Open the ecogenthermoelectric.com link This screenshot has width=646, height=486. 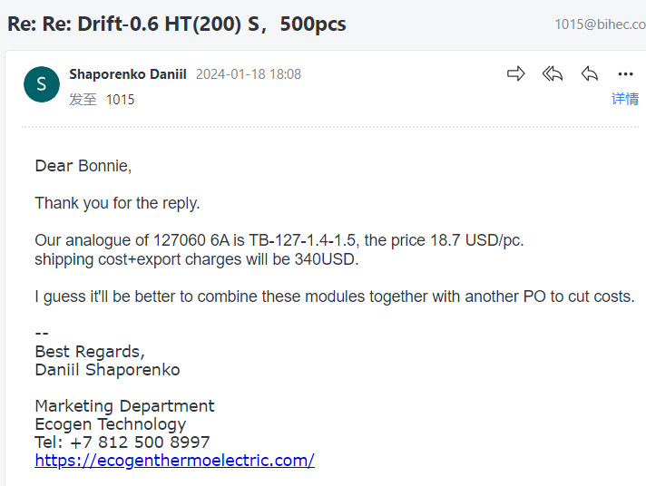click(x=175, y=460)
